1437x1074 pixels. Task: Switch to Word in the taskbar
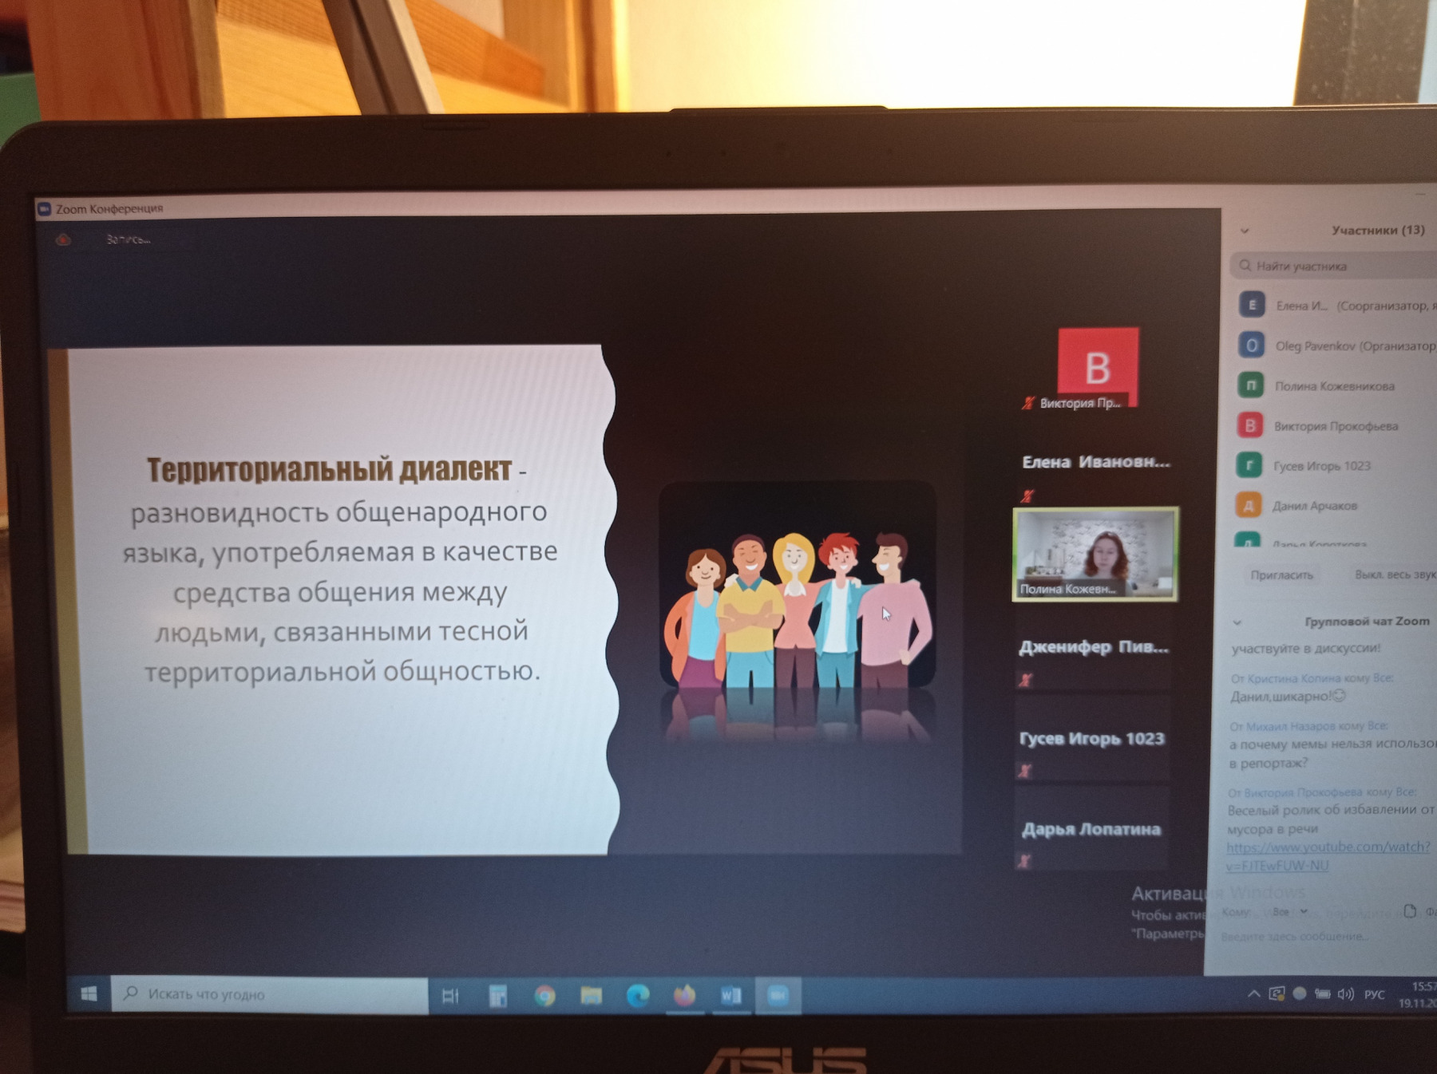click(731, 995)
